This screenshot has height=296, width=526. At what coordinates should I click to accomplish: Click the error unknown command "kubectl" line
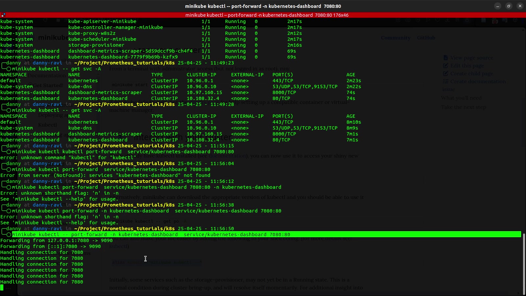tap(68, 158)
